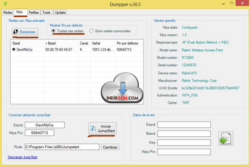Minimize the Dumpper window
250x167 pixels.
(224, 3)
